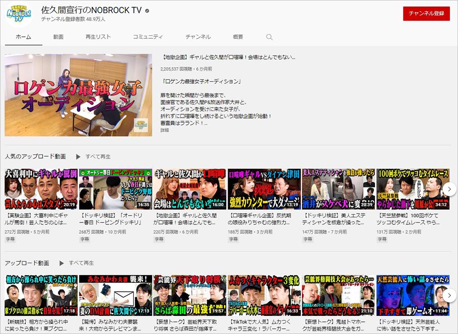Click title 【ドッキリ検証】「オードリー春日 ドーピングドッキリ」
The image size is (458, 334).
click(111, 219)
